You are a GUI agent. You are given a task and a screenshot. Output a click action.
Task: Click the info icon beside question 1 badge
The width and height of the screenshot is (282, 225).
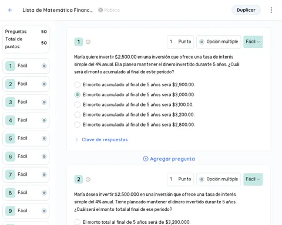point(88,42)
